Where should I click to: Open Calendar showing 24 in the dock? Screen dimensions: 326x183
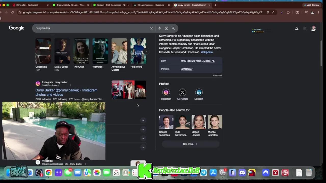click(x=116, y=173)
